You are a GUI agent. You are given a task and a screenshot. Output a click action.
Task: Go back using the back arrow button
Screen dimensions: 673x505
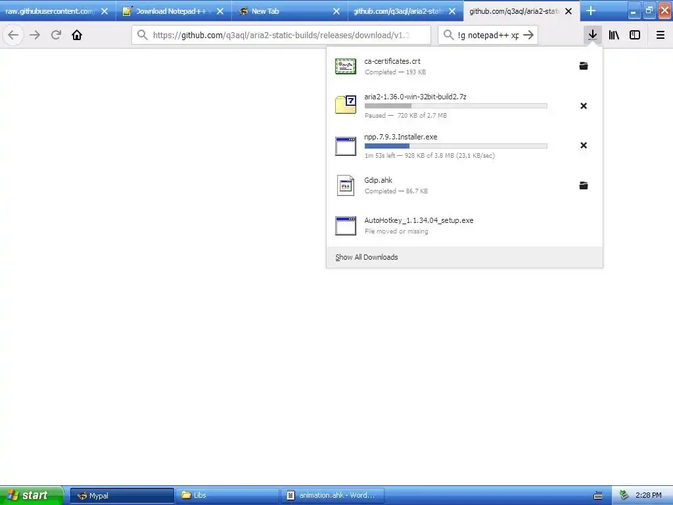tap(13, 35)
